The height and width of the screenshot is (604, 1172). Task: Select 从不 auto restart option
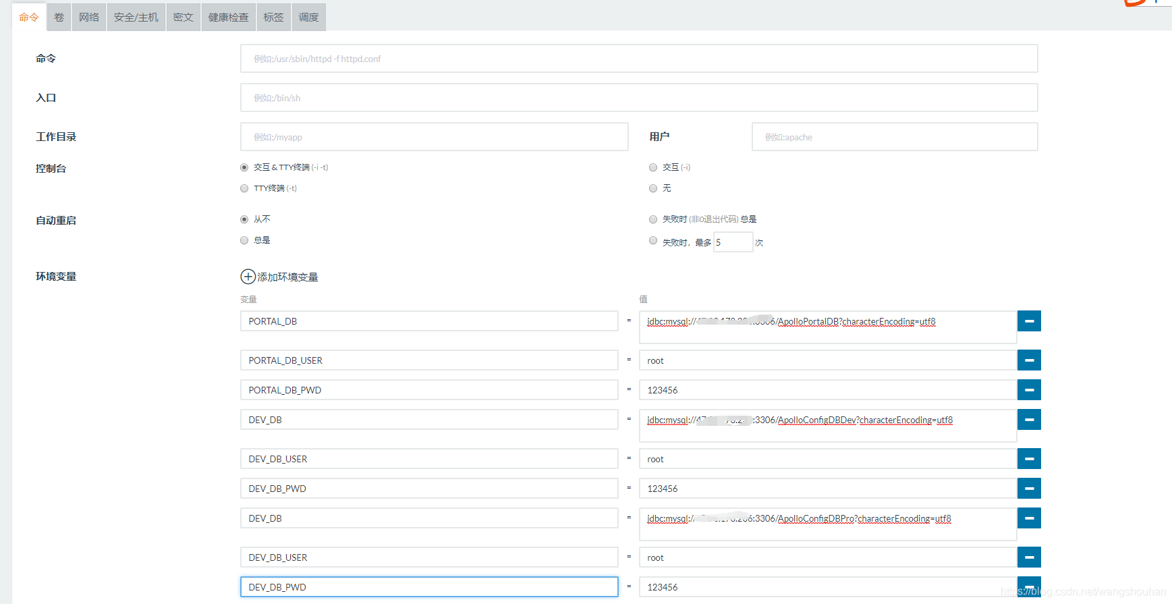(244, 219)
